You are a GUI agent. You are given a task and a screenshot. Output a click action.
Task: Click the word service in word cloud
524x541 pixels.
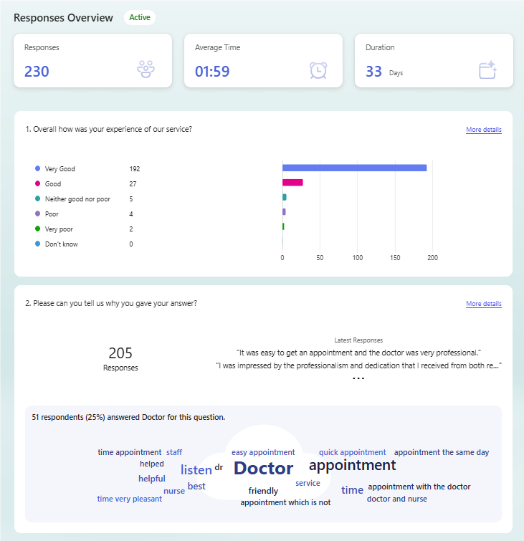point(308,483)
